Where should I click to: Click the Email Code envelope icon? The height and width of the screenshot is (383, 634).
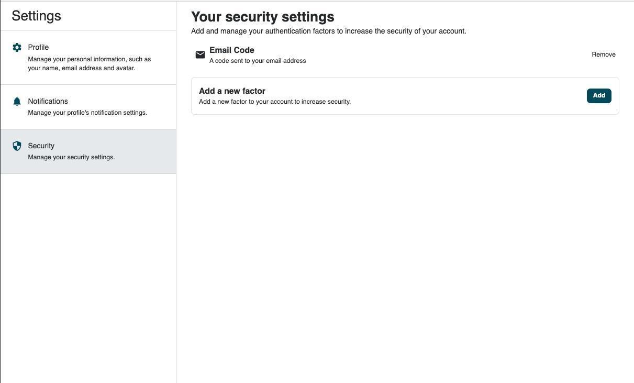[x=200, y=55]
